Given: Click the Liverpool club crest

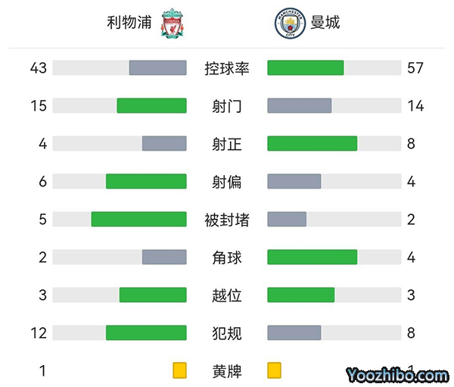Looking at the screenshot, I should click(172, 23).
